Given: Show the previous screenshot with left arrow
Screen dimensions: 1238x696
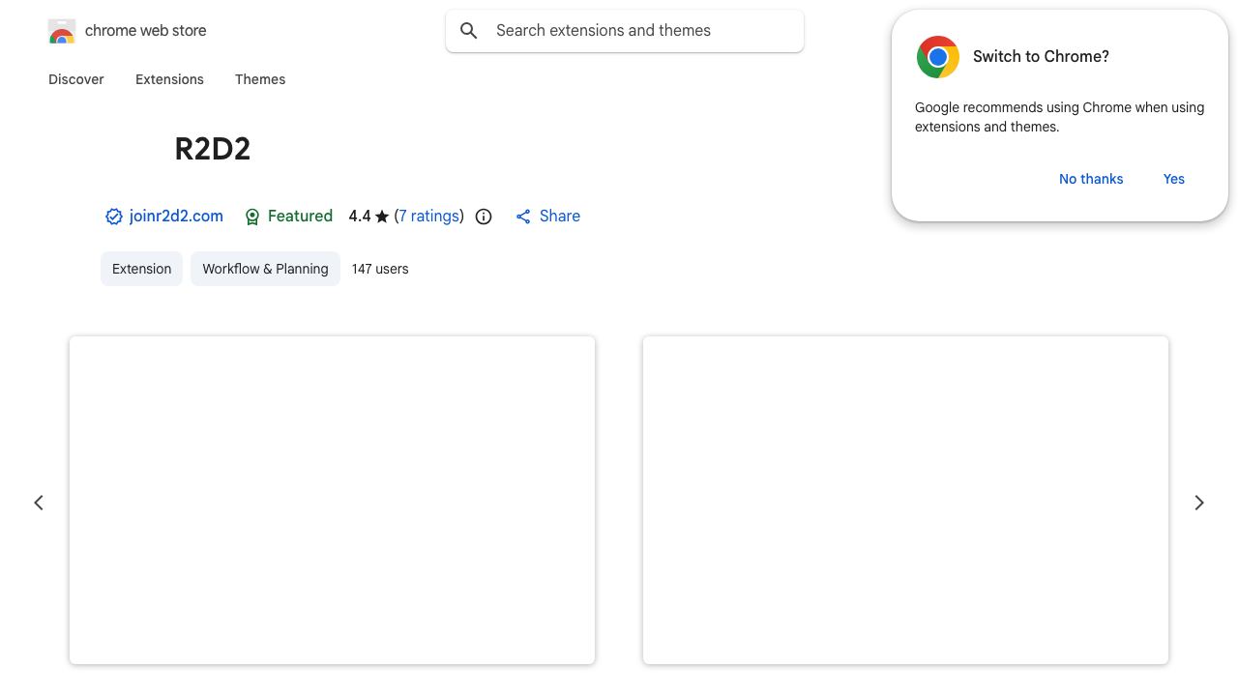Looking at the screenshot, I should (x=39, y=503).
